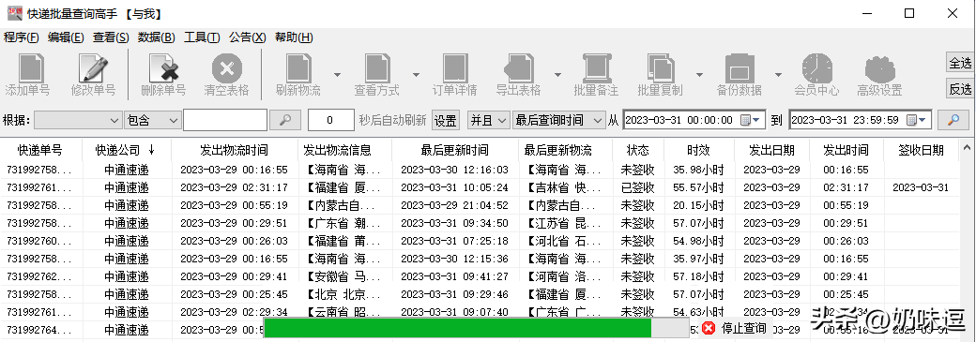Image resolution: width=976 pixels, height=342 pixels.
Task: Open the 根据 field dropdown
Action: pyautogui.click(x=78, y=120)
